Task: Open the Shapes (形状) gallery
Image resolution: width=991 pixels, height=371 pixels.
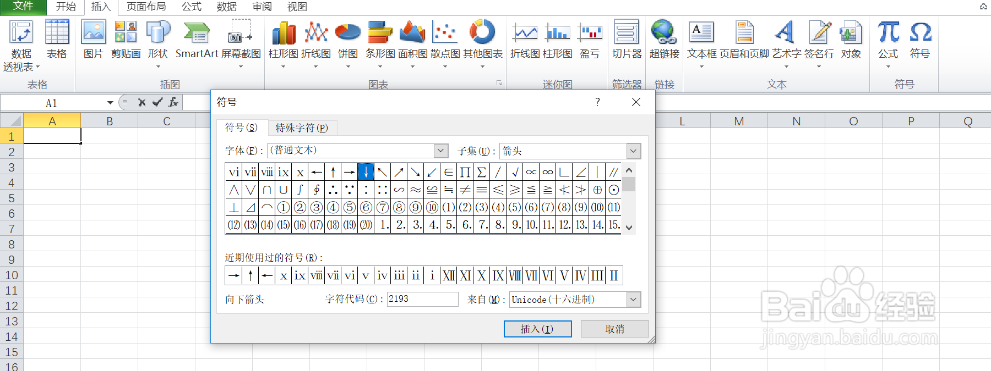Action: point(158,44)
